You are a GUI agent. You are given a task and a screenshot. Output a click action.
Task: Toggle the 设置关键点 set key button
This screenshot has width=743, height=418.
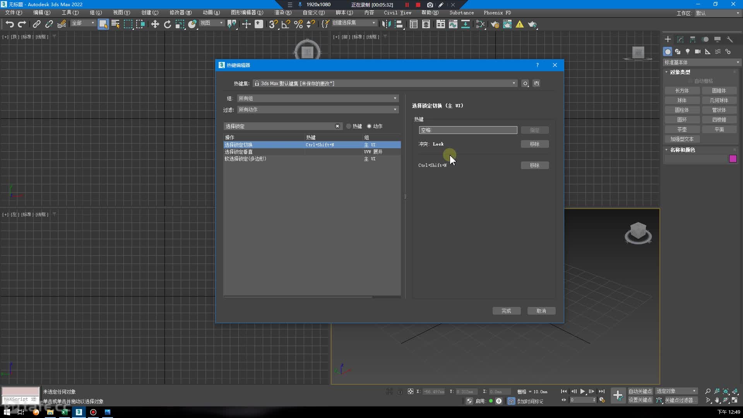click(x=640, y=400)
